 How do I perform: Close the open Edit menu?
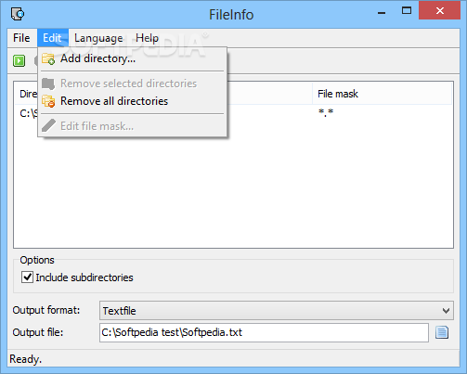tap(52, 38)
